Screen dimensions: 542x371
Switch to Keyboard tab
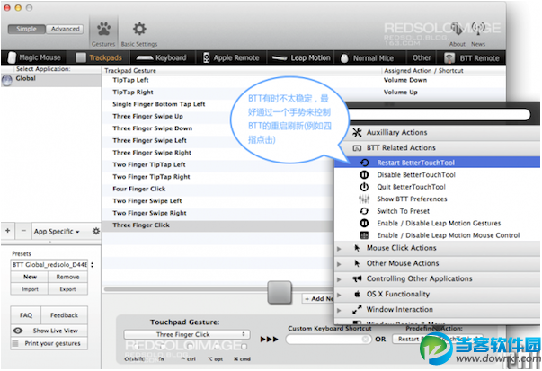(x=163, y=57)
